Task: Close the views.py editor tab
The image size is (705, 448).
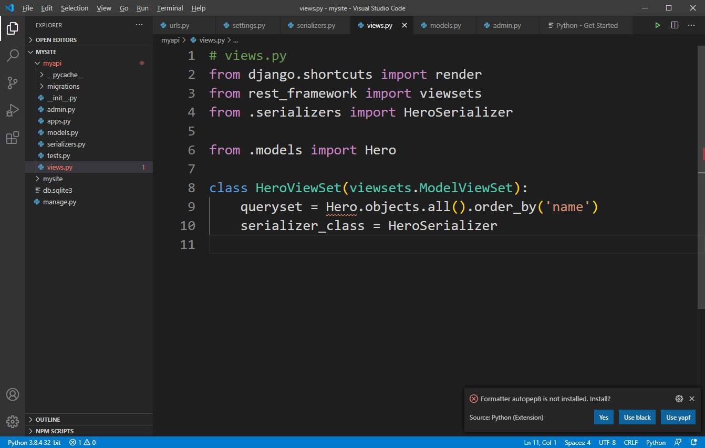Action: (405, 25)
